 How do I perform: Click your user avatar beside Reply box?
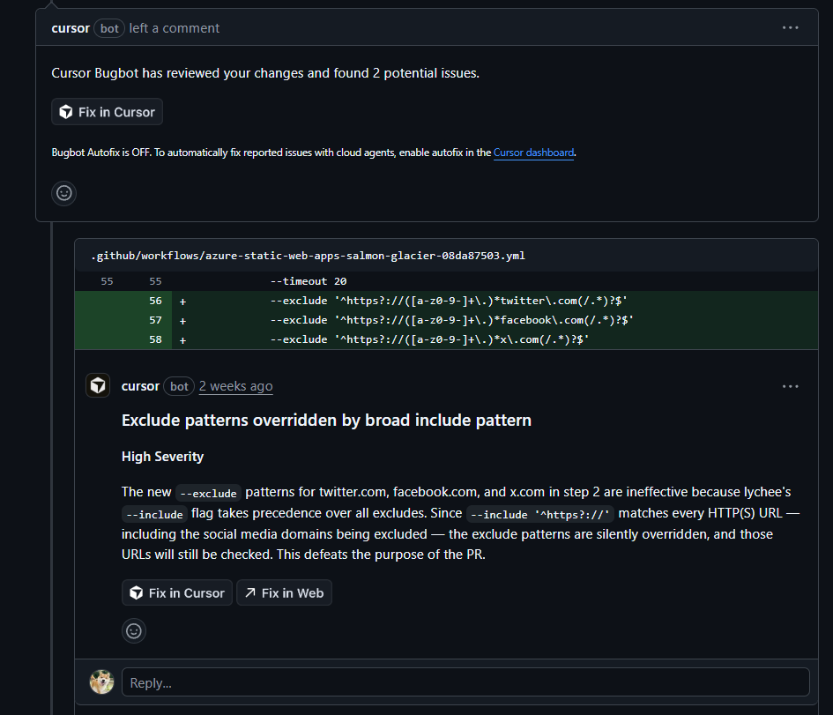(101, 681)
